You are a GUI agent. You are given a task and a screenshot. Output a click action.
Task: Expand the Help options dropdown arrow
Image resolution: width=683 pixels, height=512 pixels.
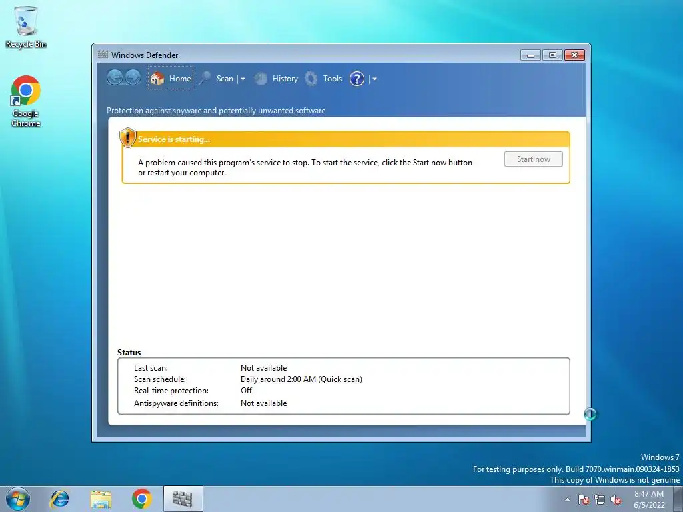click(374, 79)
